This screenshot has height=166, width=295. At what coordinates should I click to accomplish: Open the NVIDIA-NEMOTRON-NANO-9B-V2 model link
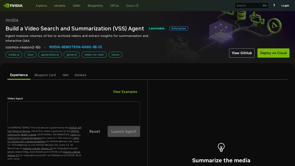[x=76, y=47]
